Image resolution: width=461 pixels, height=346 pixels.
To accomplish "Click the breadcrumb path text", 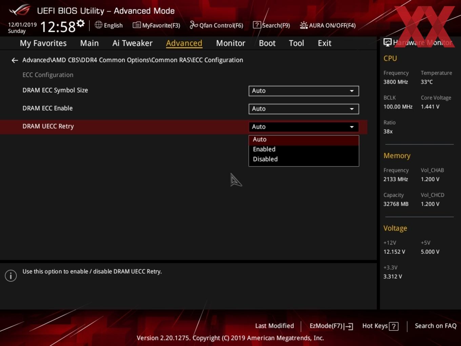I will [133, 60].
